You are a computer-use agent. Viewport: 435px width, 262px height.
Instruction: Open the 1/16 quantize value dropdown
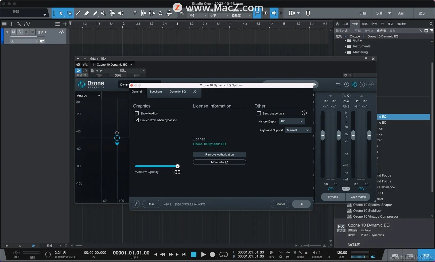pos(197,15)
